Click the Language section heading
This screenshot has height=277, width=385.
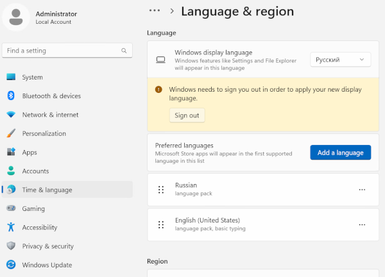161,33
